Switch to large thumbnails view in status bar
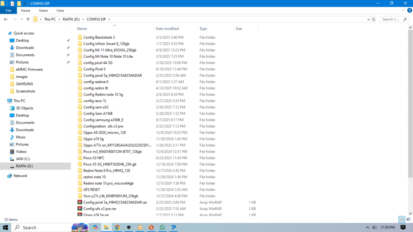The image size is (413, 232). click(x=408, y=220)
